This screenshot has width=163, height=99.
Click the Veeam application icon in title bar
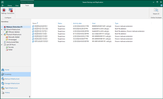2,2
